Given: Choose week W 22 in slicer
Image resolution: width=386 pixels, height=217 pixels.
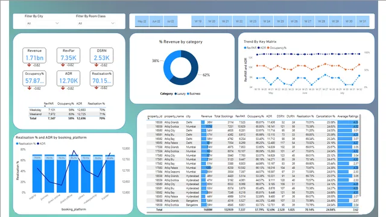Looking at the screenshot, I should point(239,22).
